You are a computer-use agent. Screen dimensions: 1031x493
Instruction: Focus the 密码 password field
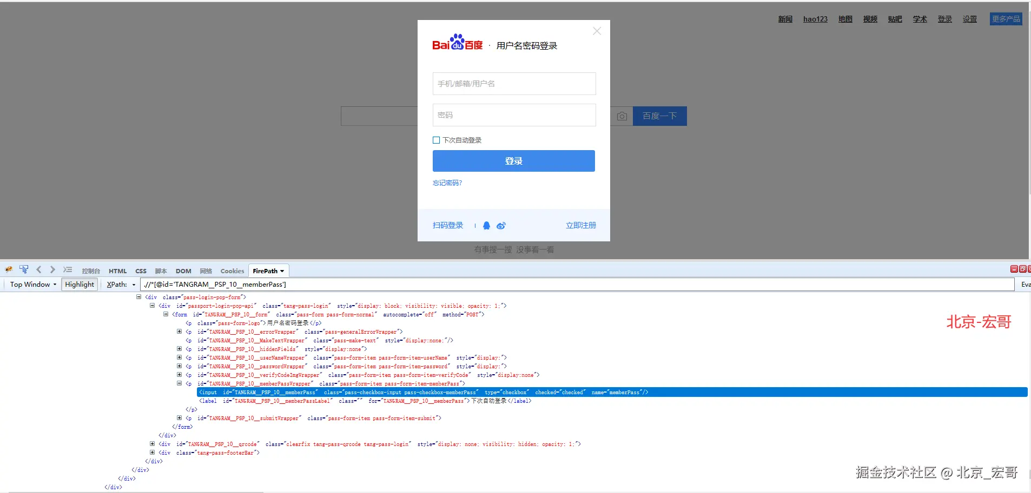tap(514, 115)
